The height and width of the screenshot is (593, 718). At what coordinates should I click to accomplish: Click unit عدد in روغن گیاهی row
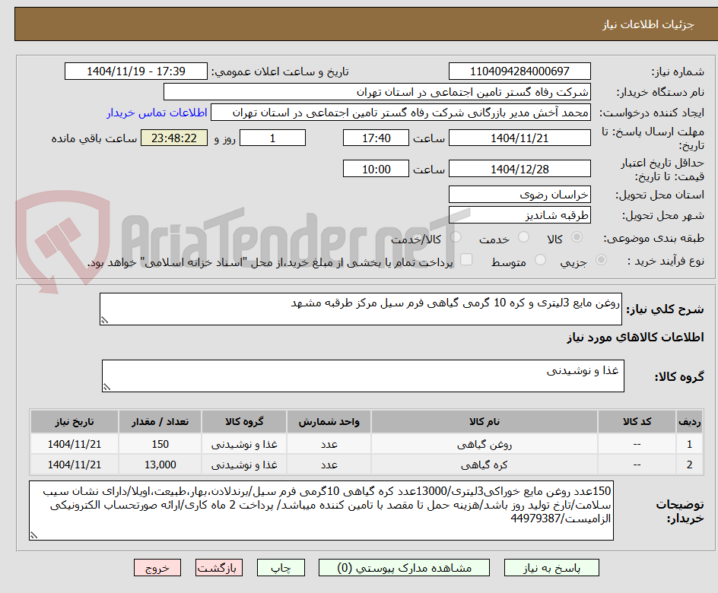pos(329,444)
